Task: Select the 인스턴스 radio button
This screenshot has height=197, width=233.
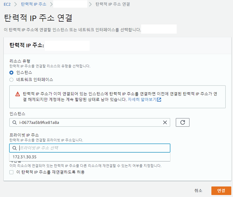Action: tap(11, 73)
